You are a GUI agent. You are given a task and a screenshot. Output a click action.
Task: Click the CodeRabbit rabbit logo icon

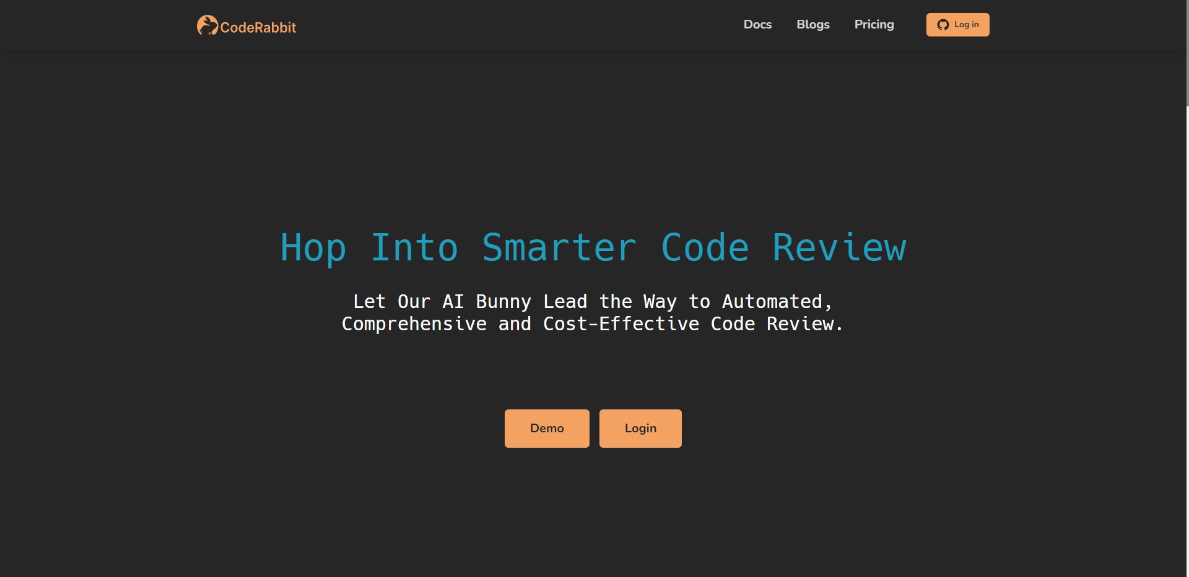[x=207, y=25]
